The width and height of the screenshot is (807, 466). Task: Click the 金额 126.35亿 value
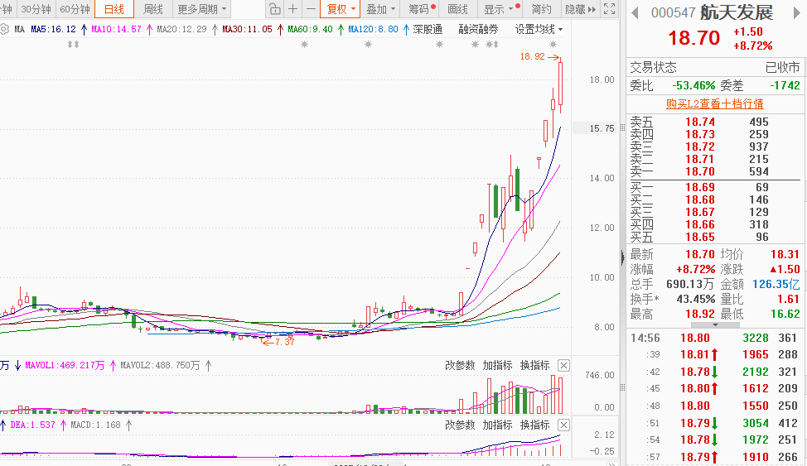776,284
